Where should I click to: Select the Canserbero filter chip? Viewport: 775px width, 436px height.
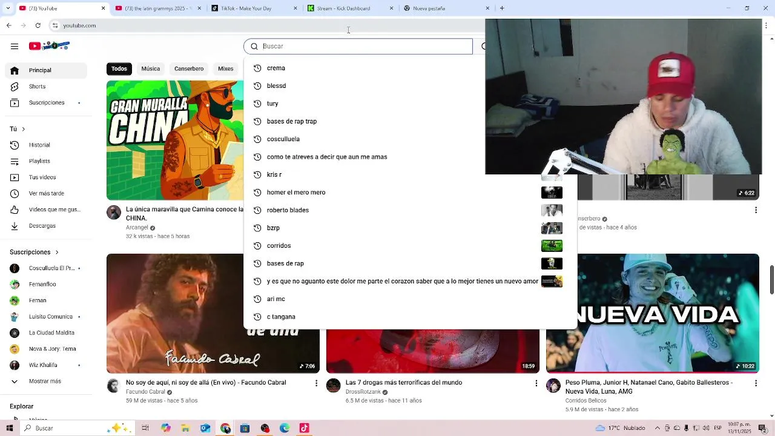click(x=189, y=68)
